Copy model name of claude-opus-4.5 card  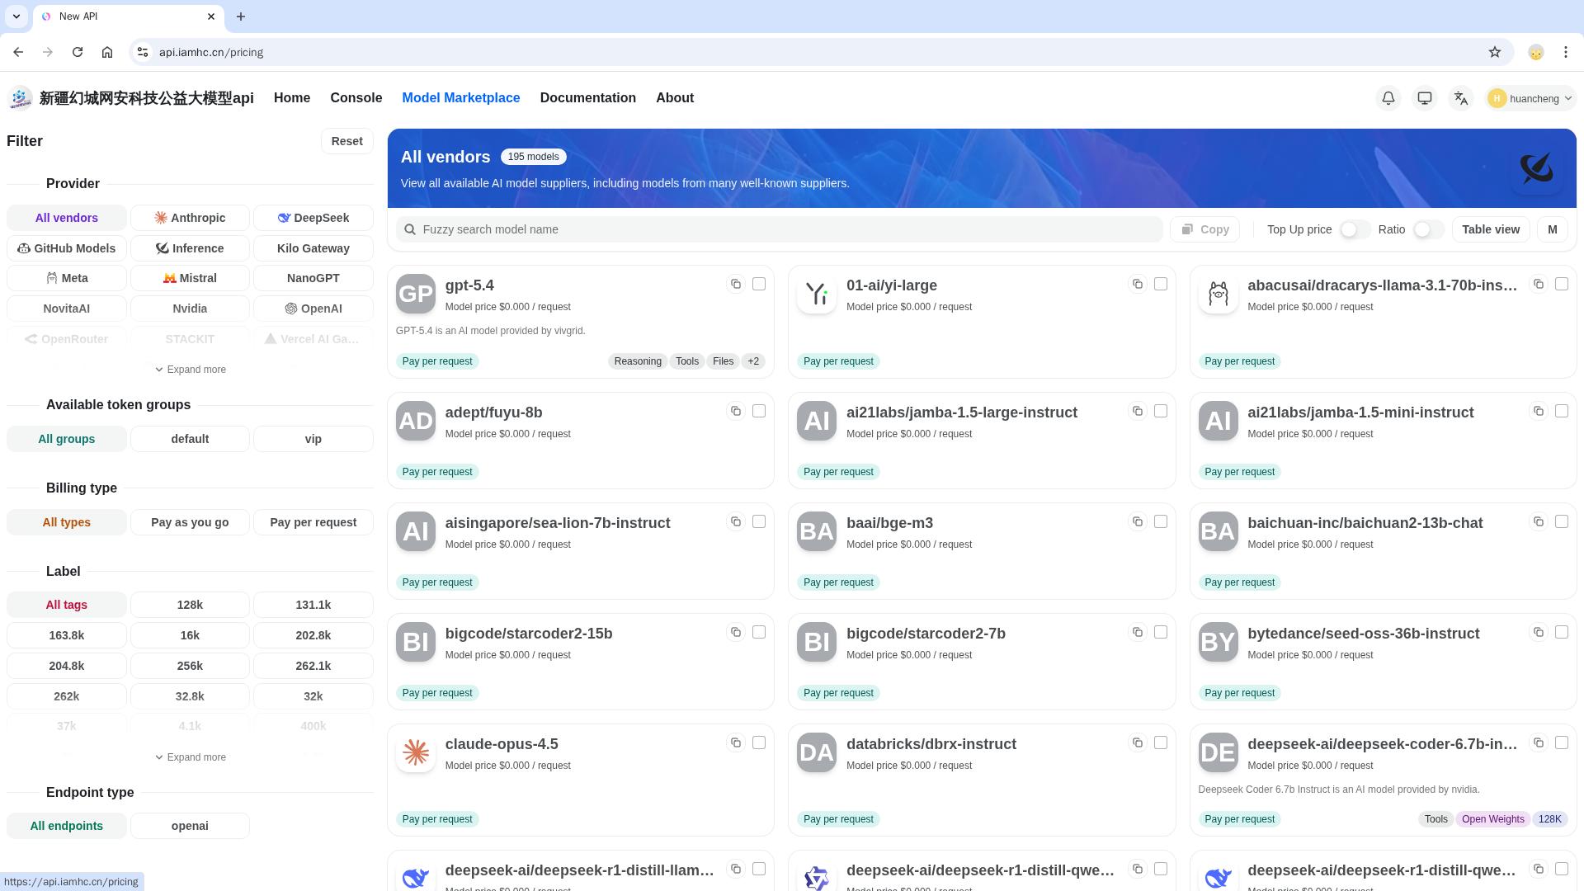point(736,742)
